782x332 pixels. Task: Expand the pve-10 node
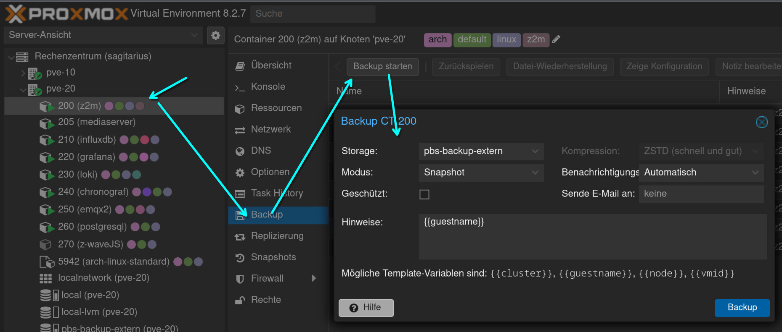(23, 73)
